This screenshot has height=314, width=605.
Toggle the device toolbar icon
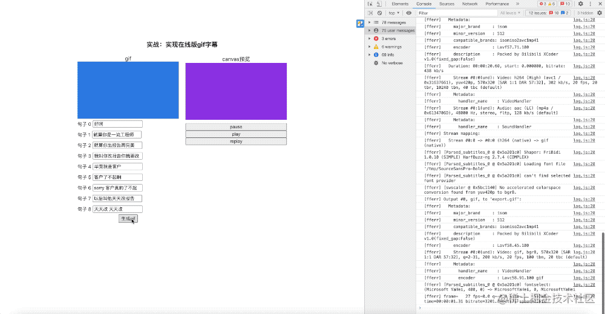pos(379,4)
